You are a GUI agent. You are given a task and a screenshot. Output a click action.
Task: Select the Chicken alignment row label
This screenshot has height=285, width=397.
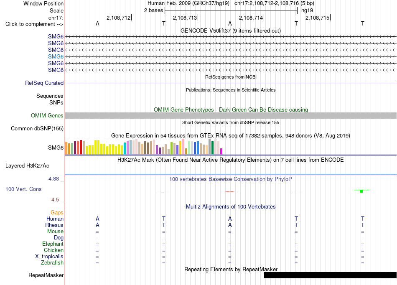pos(53,250)
